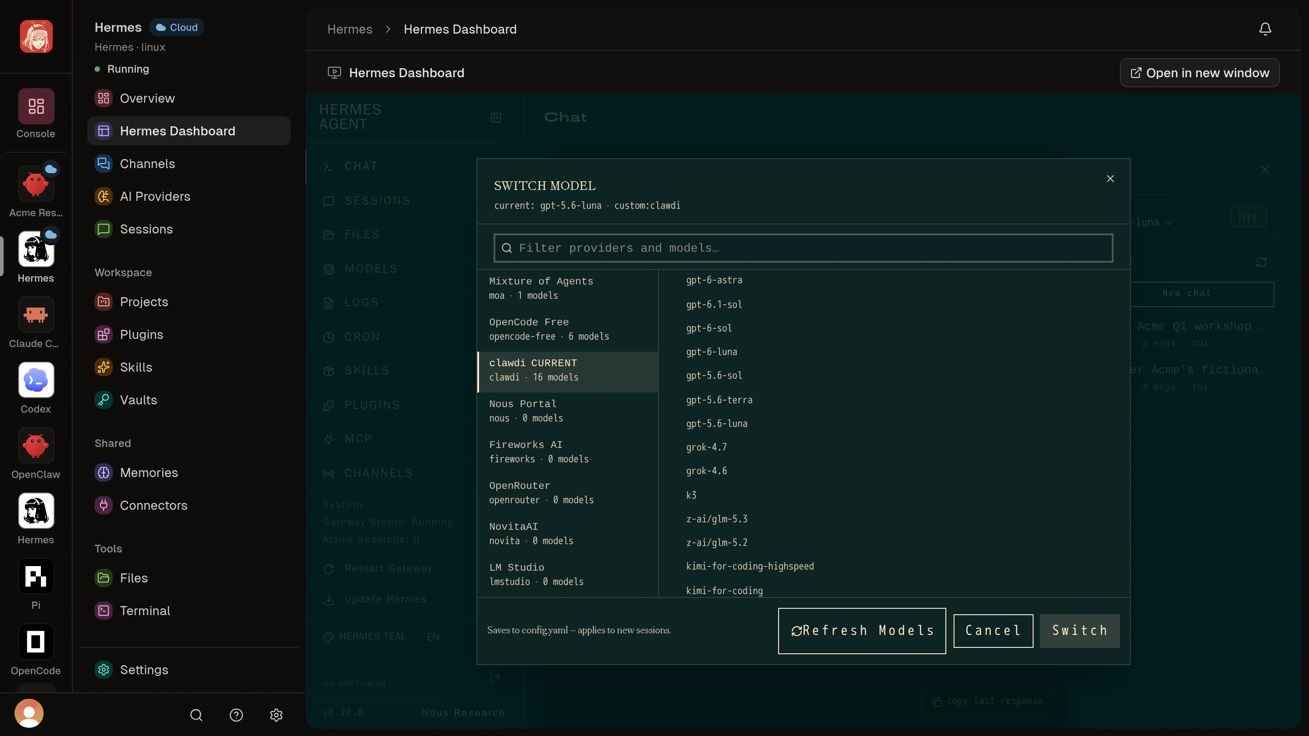Select Overview in sidebar
The image size is (1309, 736).
(189, 99)
